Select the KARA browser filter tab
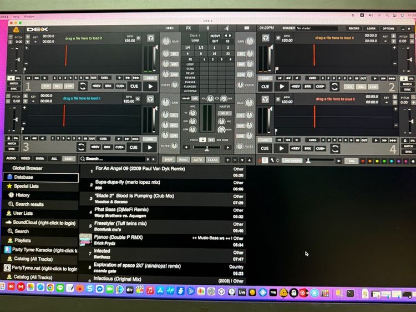 [x=40, y=158]
